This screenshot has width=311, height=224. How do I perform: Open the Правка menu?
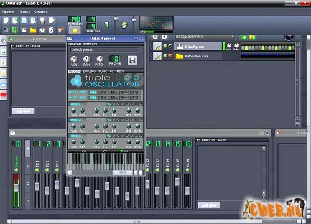(24, 12)
